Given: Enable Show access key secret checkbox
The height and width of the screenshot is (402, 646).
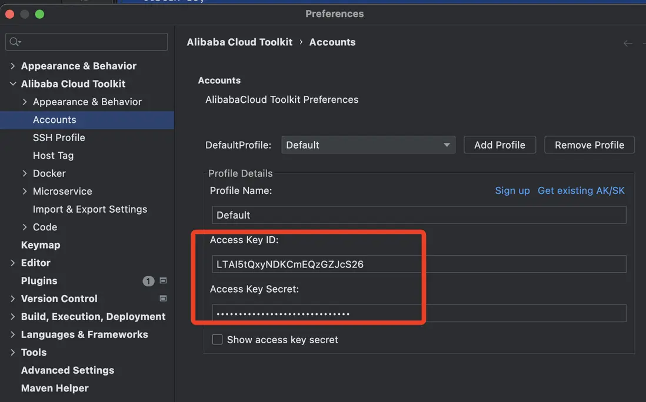Looking at the screenshot, I should pos(217,340).
